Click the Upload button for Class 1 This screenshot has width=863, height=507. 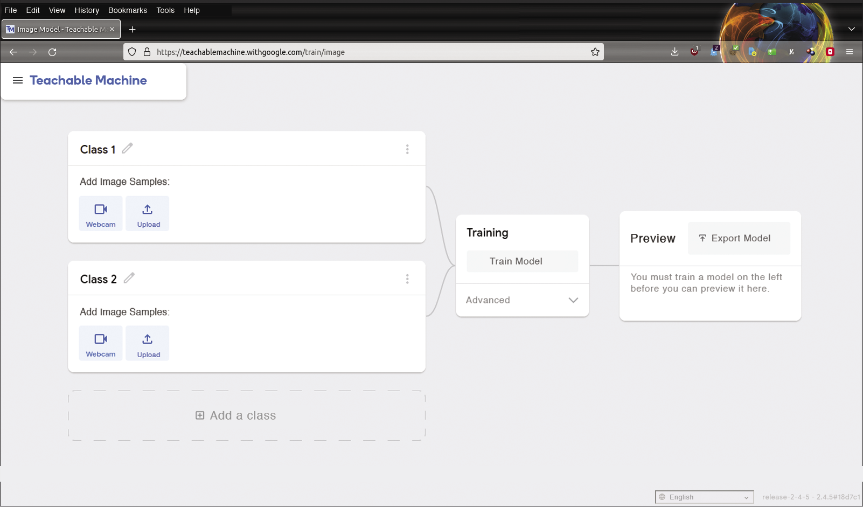148,213
